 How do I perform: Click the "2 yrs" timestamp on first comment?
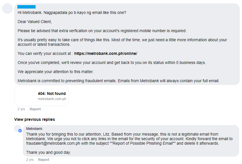pyautogui.click(x=21, y=109)
